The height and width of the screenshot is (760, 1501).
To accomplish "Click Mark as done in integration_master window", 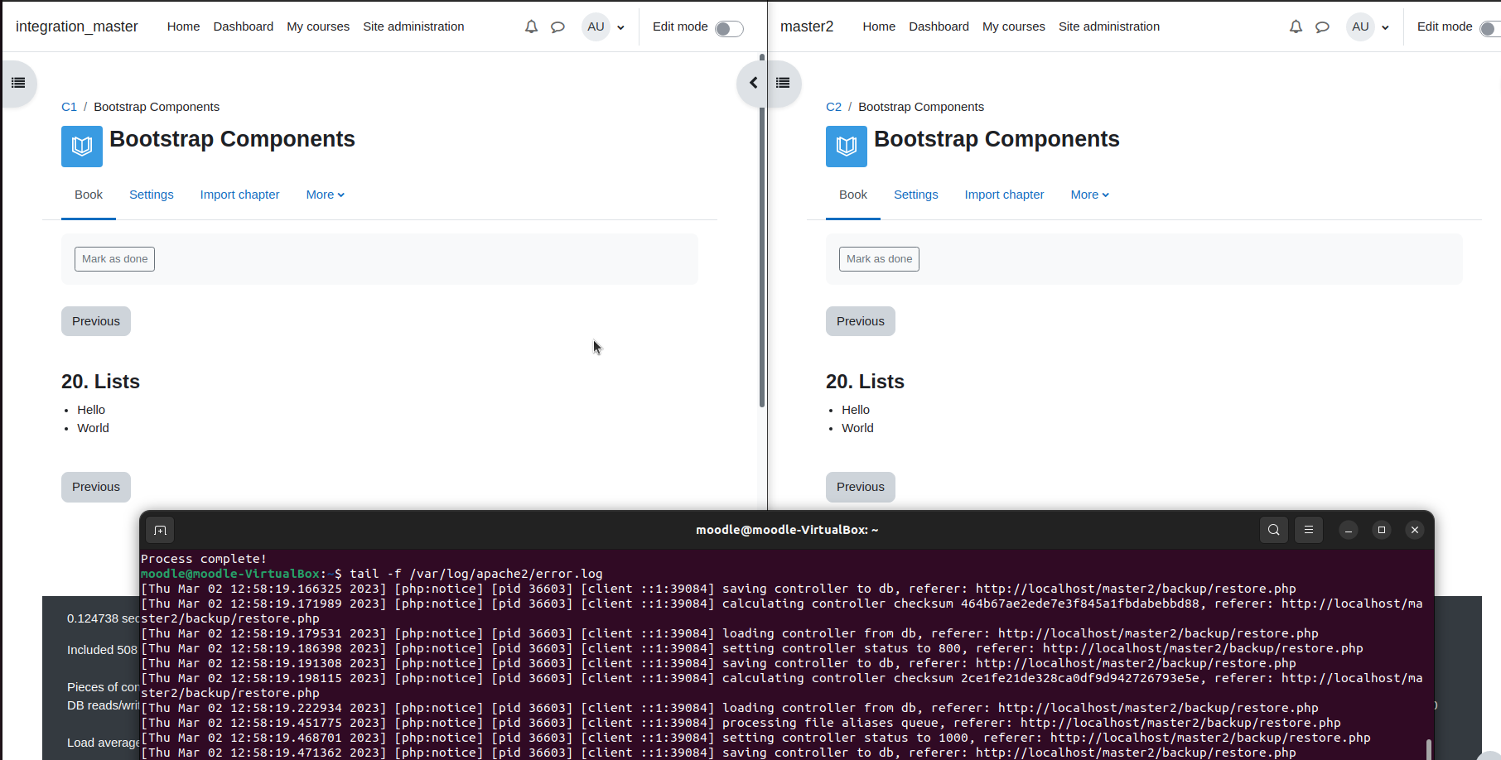I will click(x=114, y=259).
